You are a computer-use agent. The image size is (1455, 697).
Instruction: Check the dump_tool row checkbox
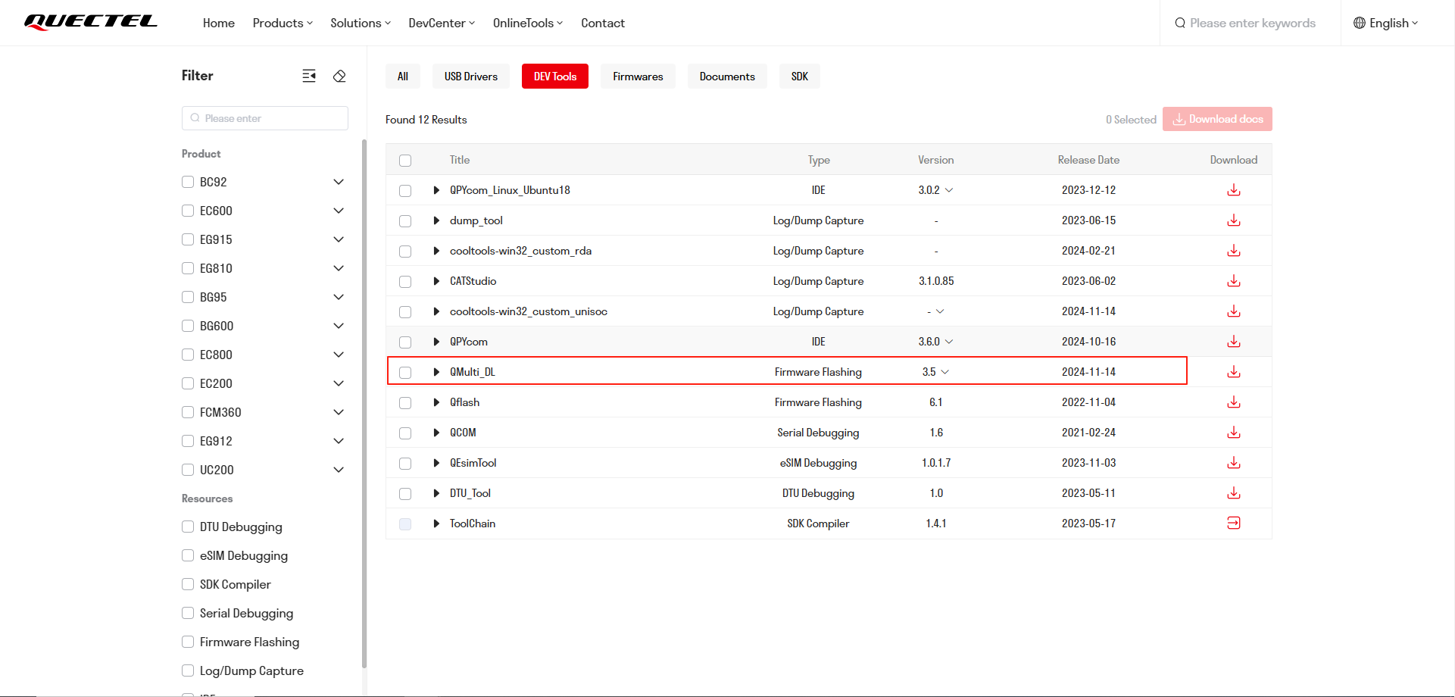click(405, 221)
